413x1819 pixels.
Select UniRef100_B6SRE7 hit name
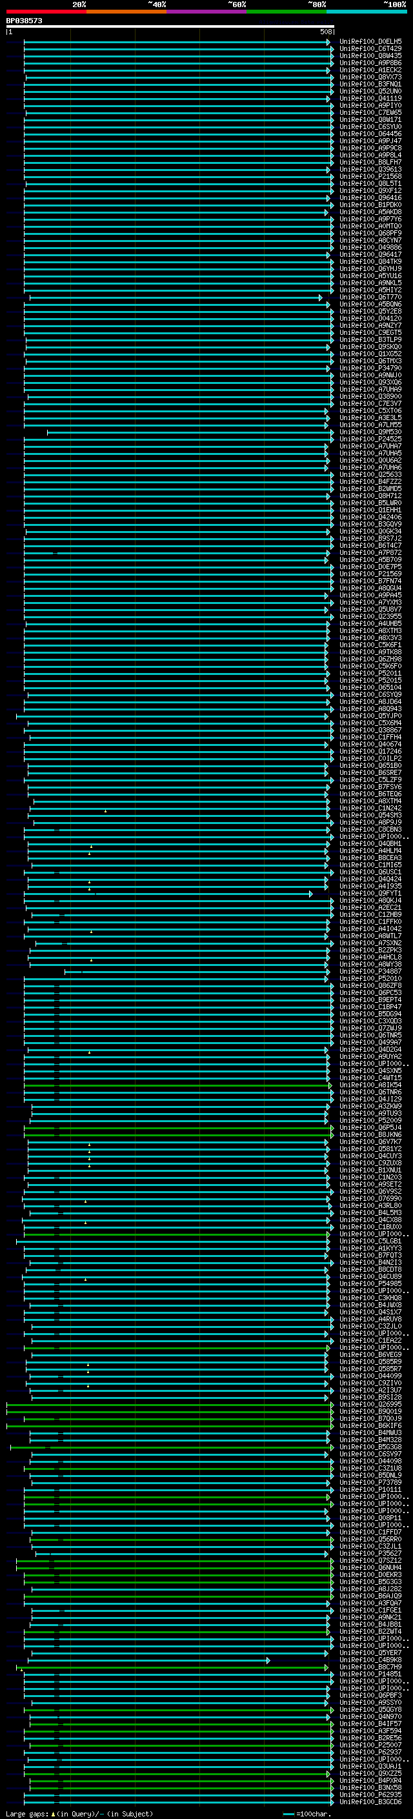coord(370,772)
